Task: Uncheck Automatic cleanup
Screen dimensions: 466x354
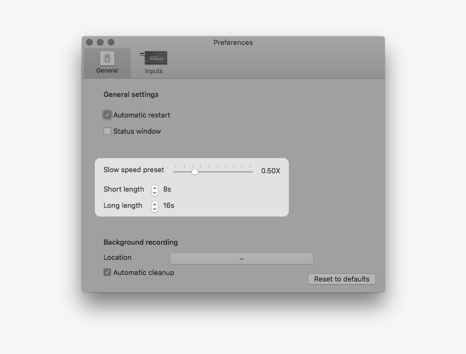Action: point(107,272)
